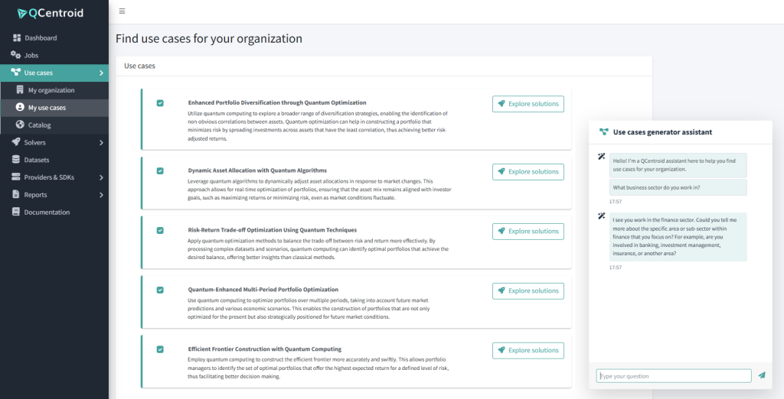Expand the Reports menu chevron
Image resolution: width=784 pixels, height=399 pixels.
(x=101, y=195)
